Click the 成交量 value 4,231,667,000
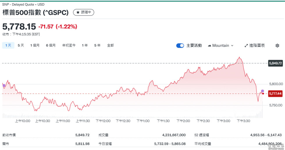Viewport: 285px width, 150px height. [174, 135]
